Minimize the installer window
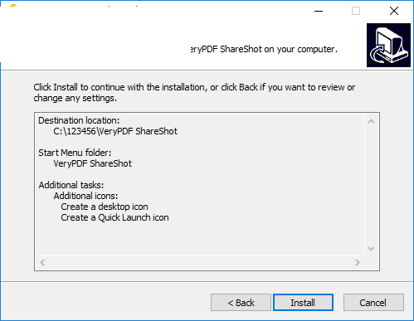Screen dimensions: 414x321 (319, 11)
